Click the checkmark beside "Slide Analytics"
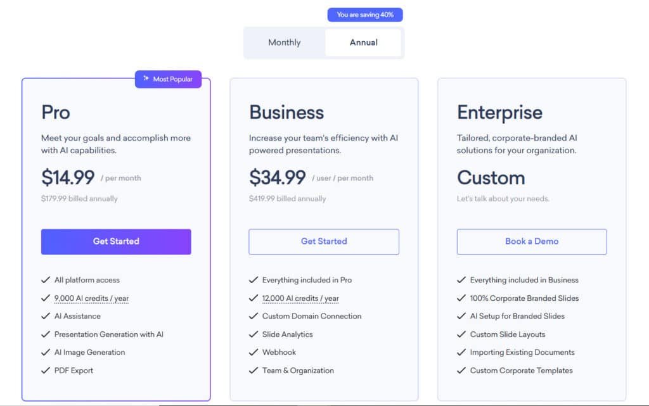The height and width of the screenshot is (406, 649). [x=253, y=334]
